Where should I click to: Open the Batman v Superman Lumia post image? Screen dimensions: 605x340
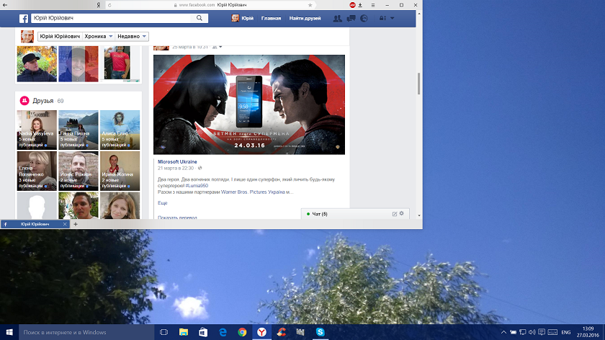click(249, 104)
